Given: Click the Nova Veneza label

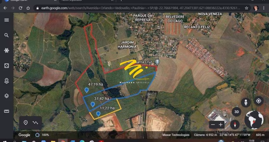Looking at the screenshot, I should pyautogui.click(x=210, y=14).
